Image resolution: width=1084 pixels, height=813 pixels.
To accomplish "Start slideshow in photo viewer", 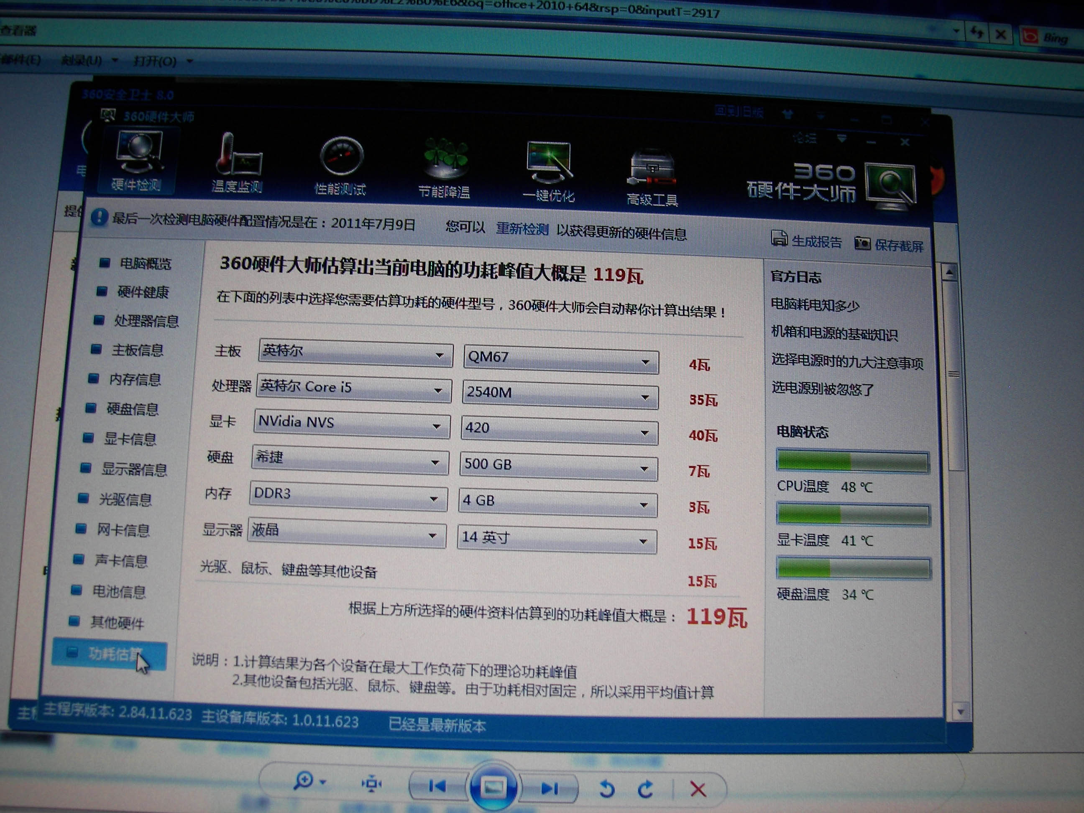I will click(x=493, y=787).
